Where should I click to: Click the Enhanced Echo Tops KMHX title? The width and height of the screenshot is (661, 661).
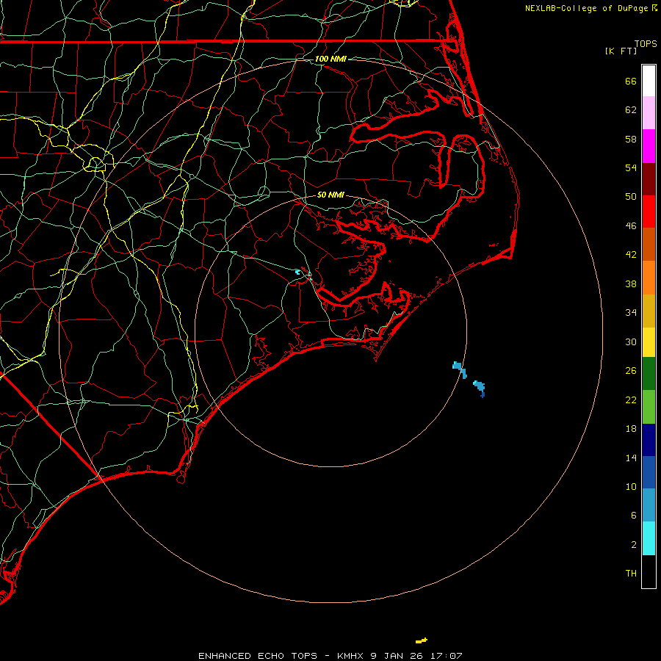click(x=330, y=655)
